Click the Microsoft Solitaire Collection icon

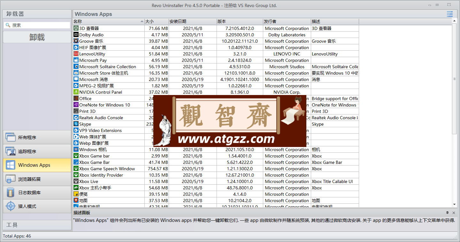(76, 67)
